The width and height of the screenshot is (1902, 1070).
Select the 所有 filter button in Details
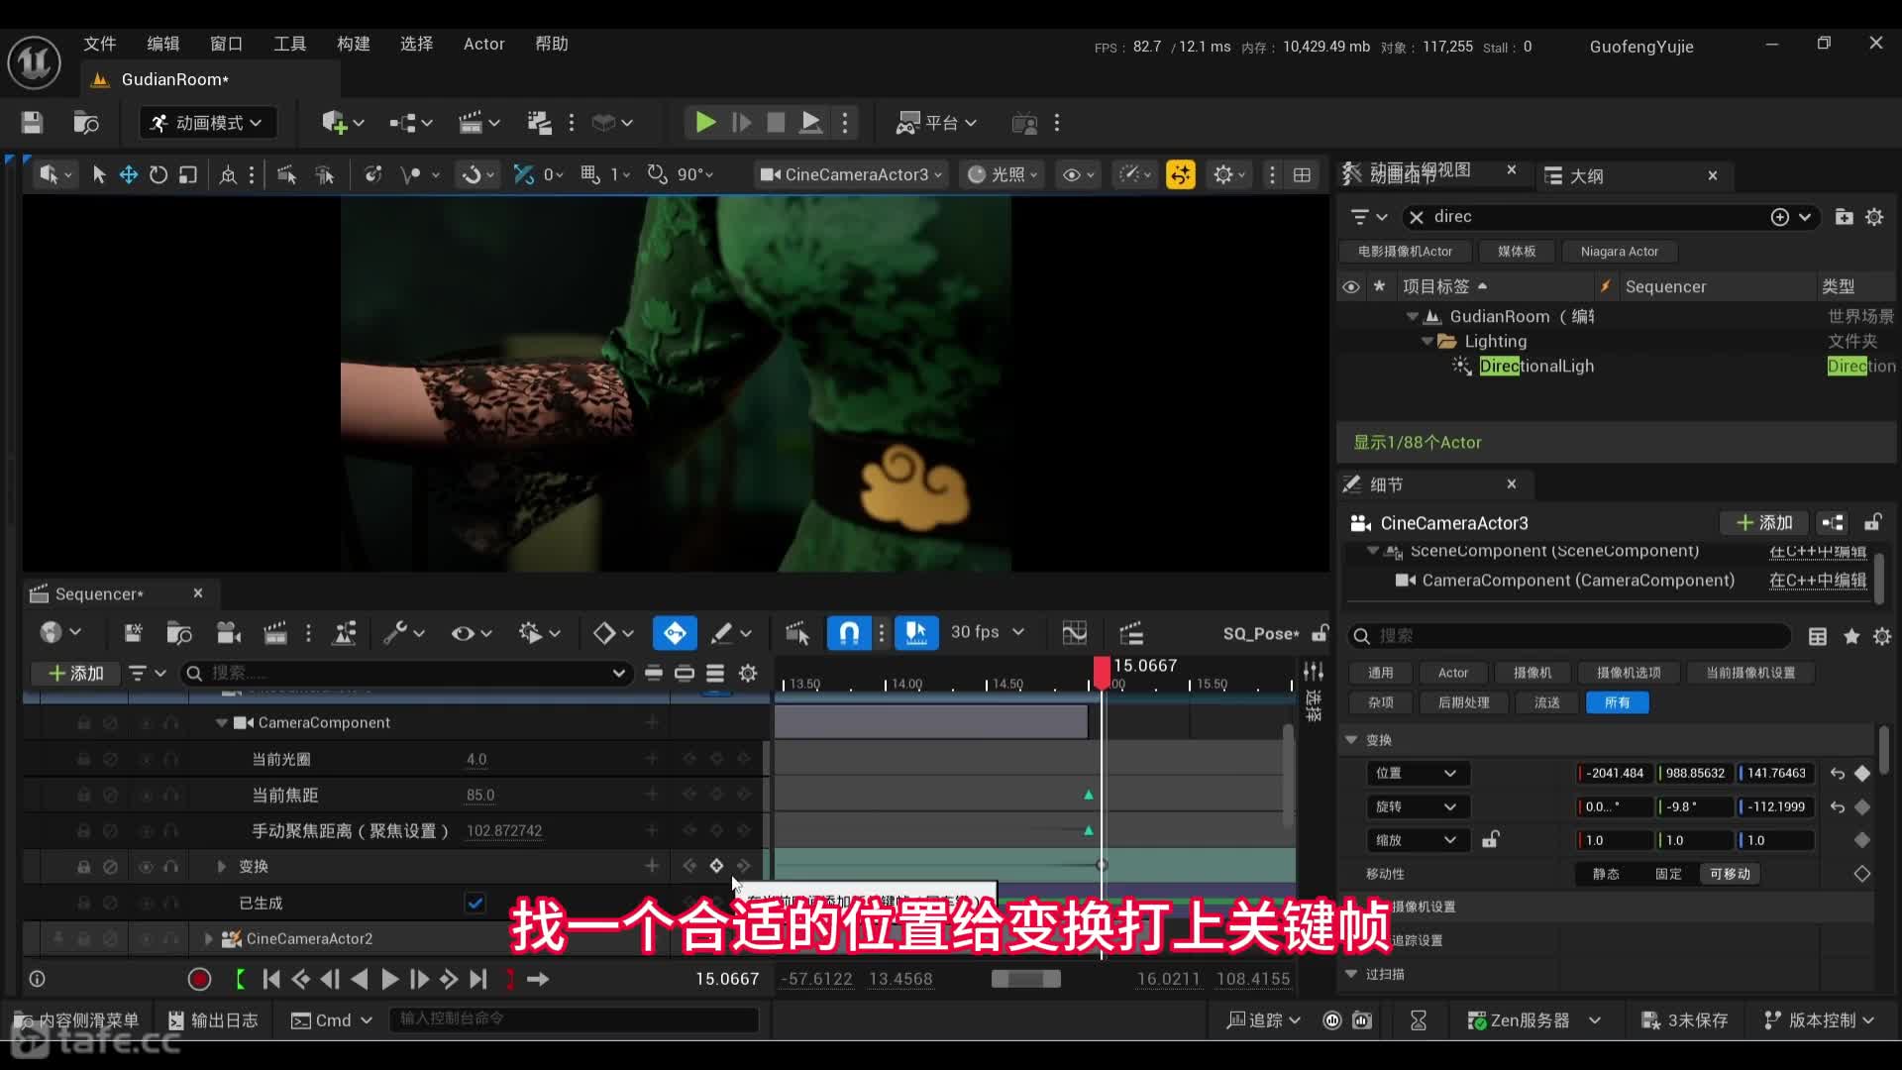click(1616, 702)
